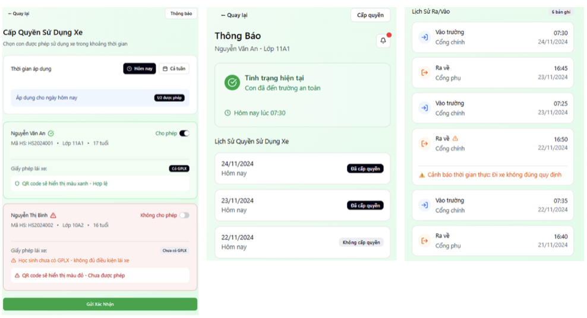Open the 24/11/2024 permission history entry
The width and height of the screenshot is (587, 318).
point(302,168)
